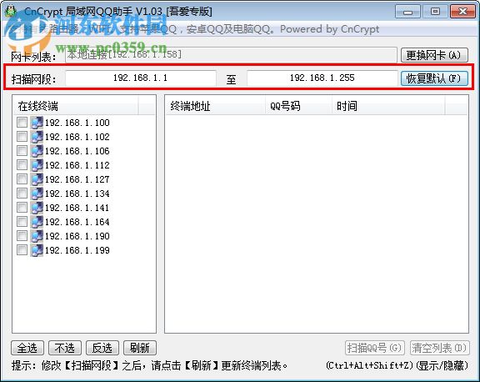
Task: Check the box for terminal 192.168.1.100
Action: [x=22, y=123]
